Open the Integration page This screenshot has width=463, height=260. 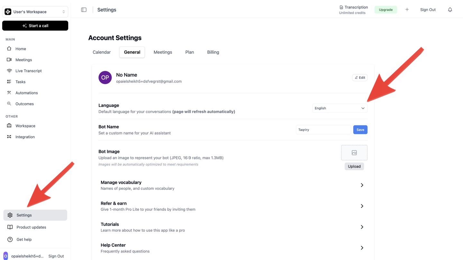pos(25,137)
